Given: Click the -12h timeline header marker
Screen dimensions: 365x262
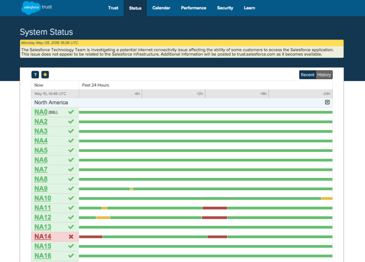Looking at the screenshot, I should pyautogui.click(x=200, y=94).
